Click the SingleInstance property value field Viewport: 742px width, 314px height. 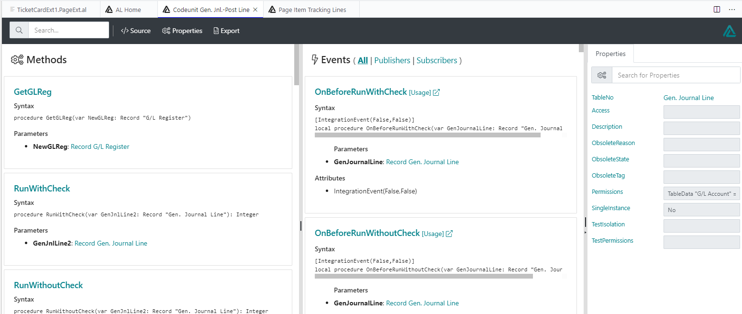pos(701,210)
